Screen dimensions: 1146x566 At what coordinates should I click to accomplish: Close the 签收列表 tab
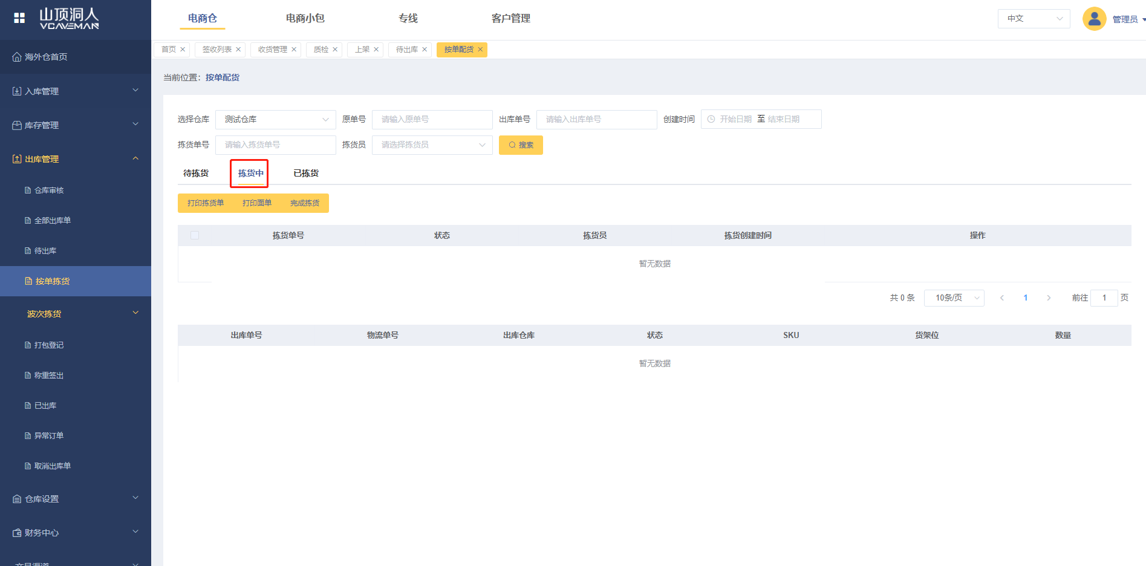(238, 50)
